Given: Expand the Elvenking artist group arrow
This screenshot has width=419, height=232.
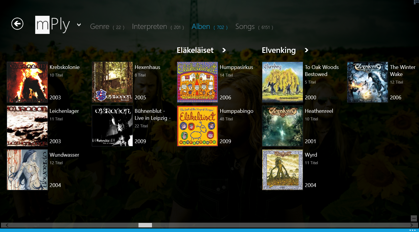Looking at the screenshot, I should click(x=306, y=50).
